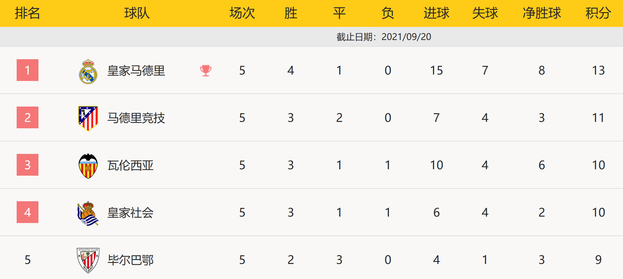623x279 pixels.
Task: Click the 排名 column header
Action: (28, 13)
